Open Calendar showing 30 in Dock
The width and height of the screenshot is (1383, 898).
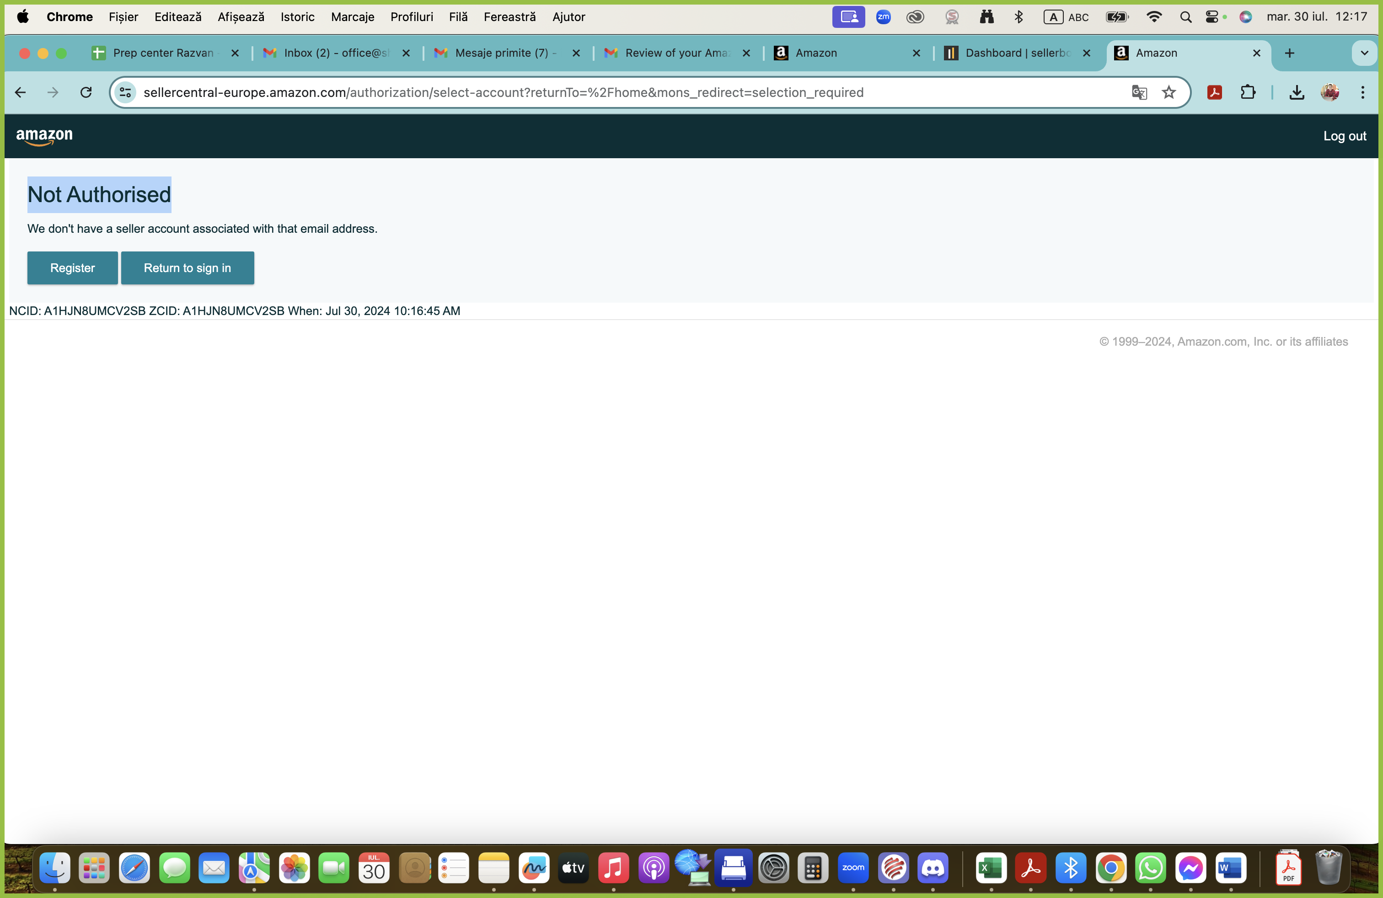[x=374, y=868]
